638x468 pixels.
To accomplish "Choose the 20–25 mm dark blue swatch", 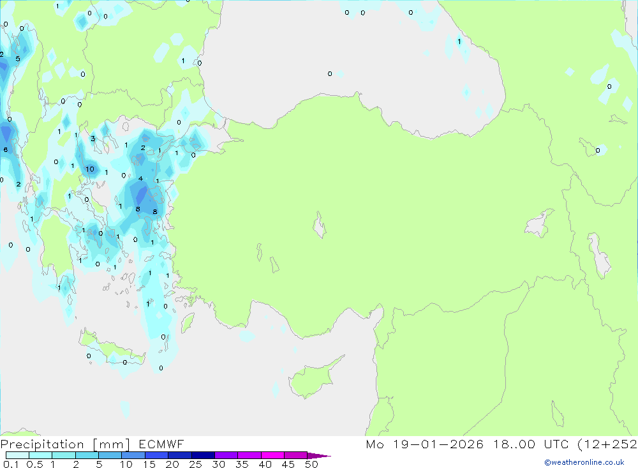I will point(179,455).
